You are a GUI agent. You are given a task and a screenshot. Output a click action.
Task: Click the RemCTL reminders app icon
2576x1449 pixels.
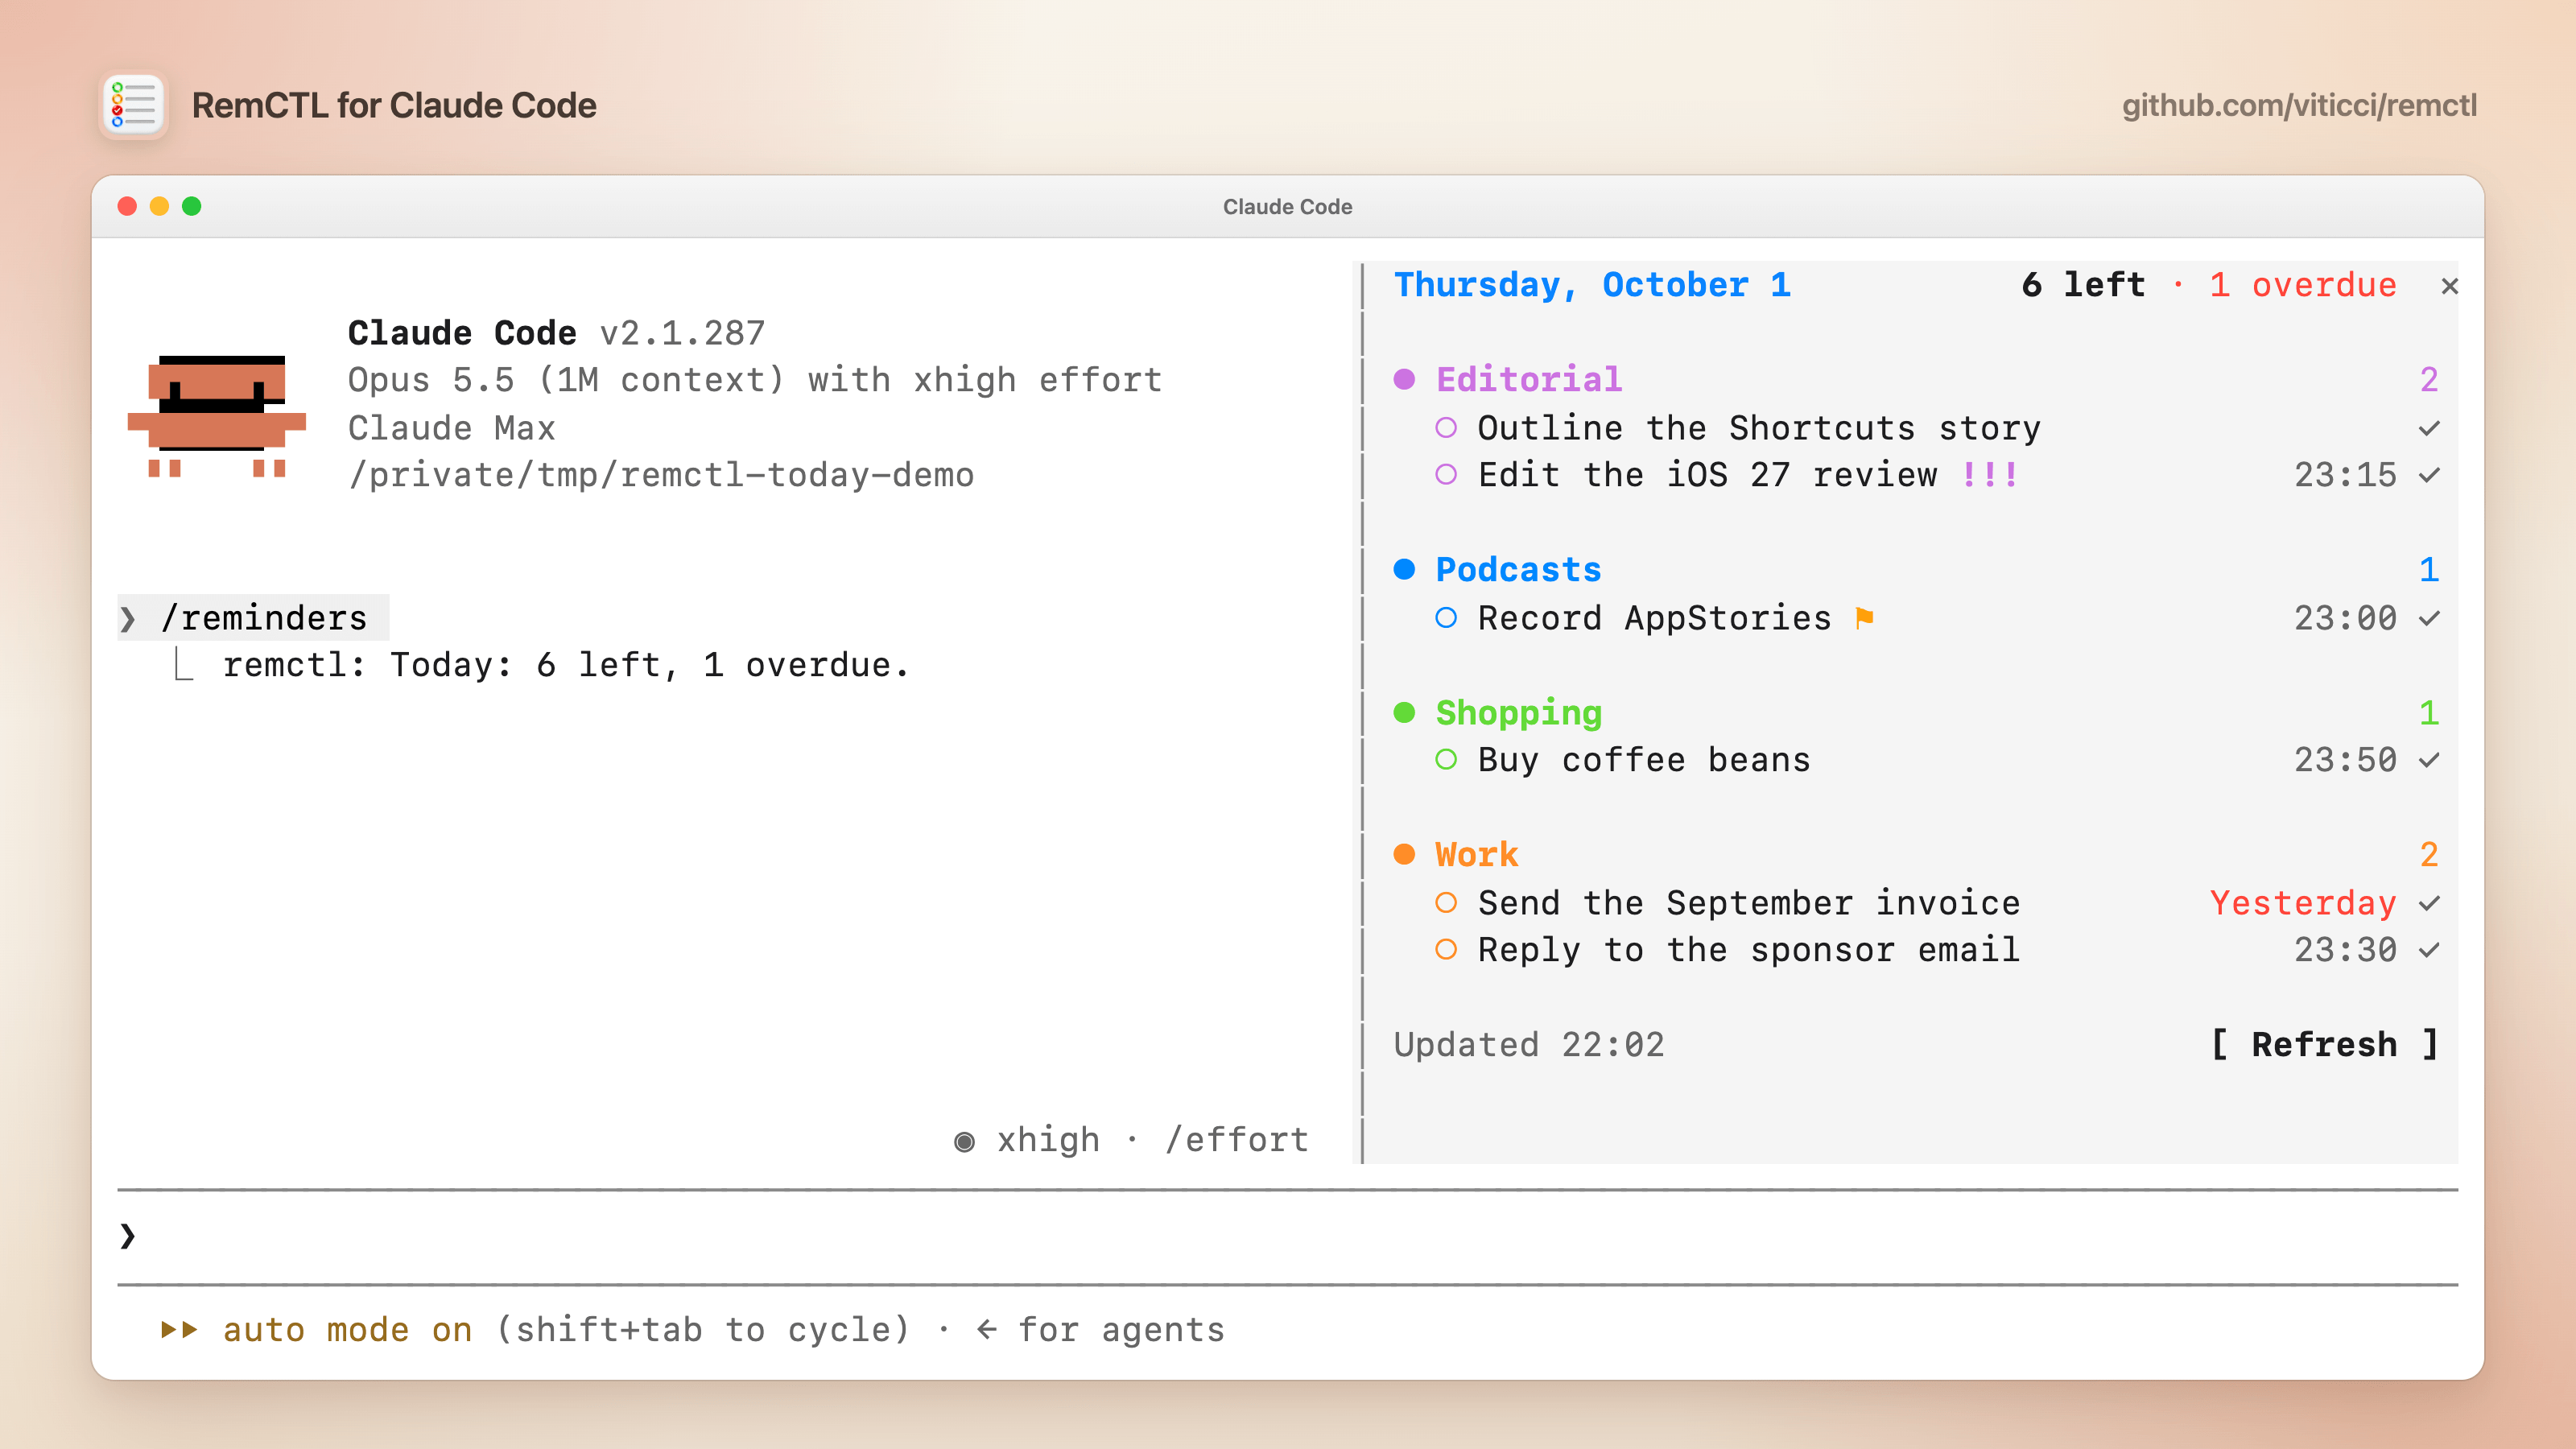point(134,105)
